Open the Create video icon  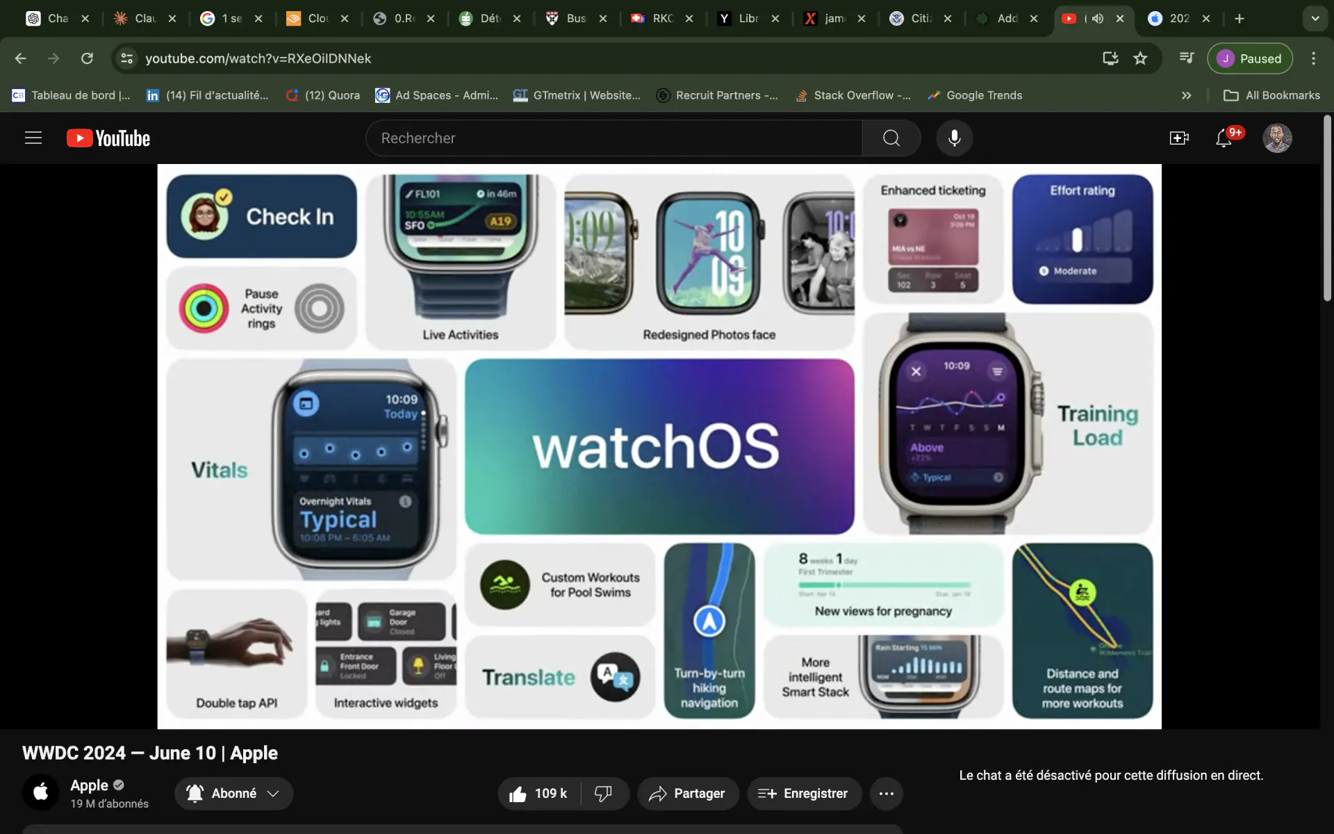click(x=1179, y=138)
